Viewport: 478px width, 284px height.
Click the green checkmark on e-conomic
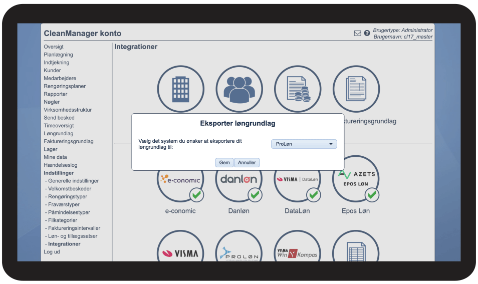(196, 195)
